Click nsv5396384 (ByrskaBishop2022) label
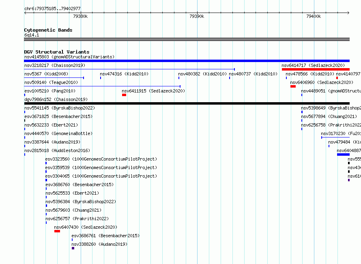Viewport: 361px width, 264px height. tap(81, 202)
